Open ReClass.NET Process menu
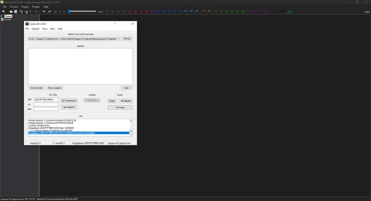The image size is (371, 201). [x=14, y=7]
